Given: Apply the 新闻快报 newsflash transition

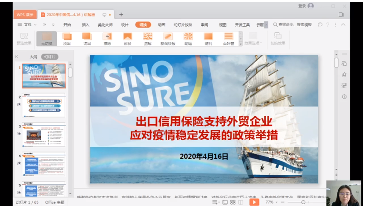Looking at the screenshot, I should (x=168, y=39).
